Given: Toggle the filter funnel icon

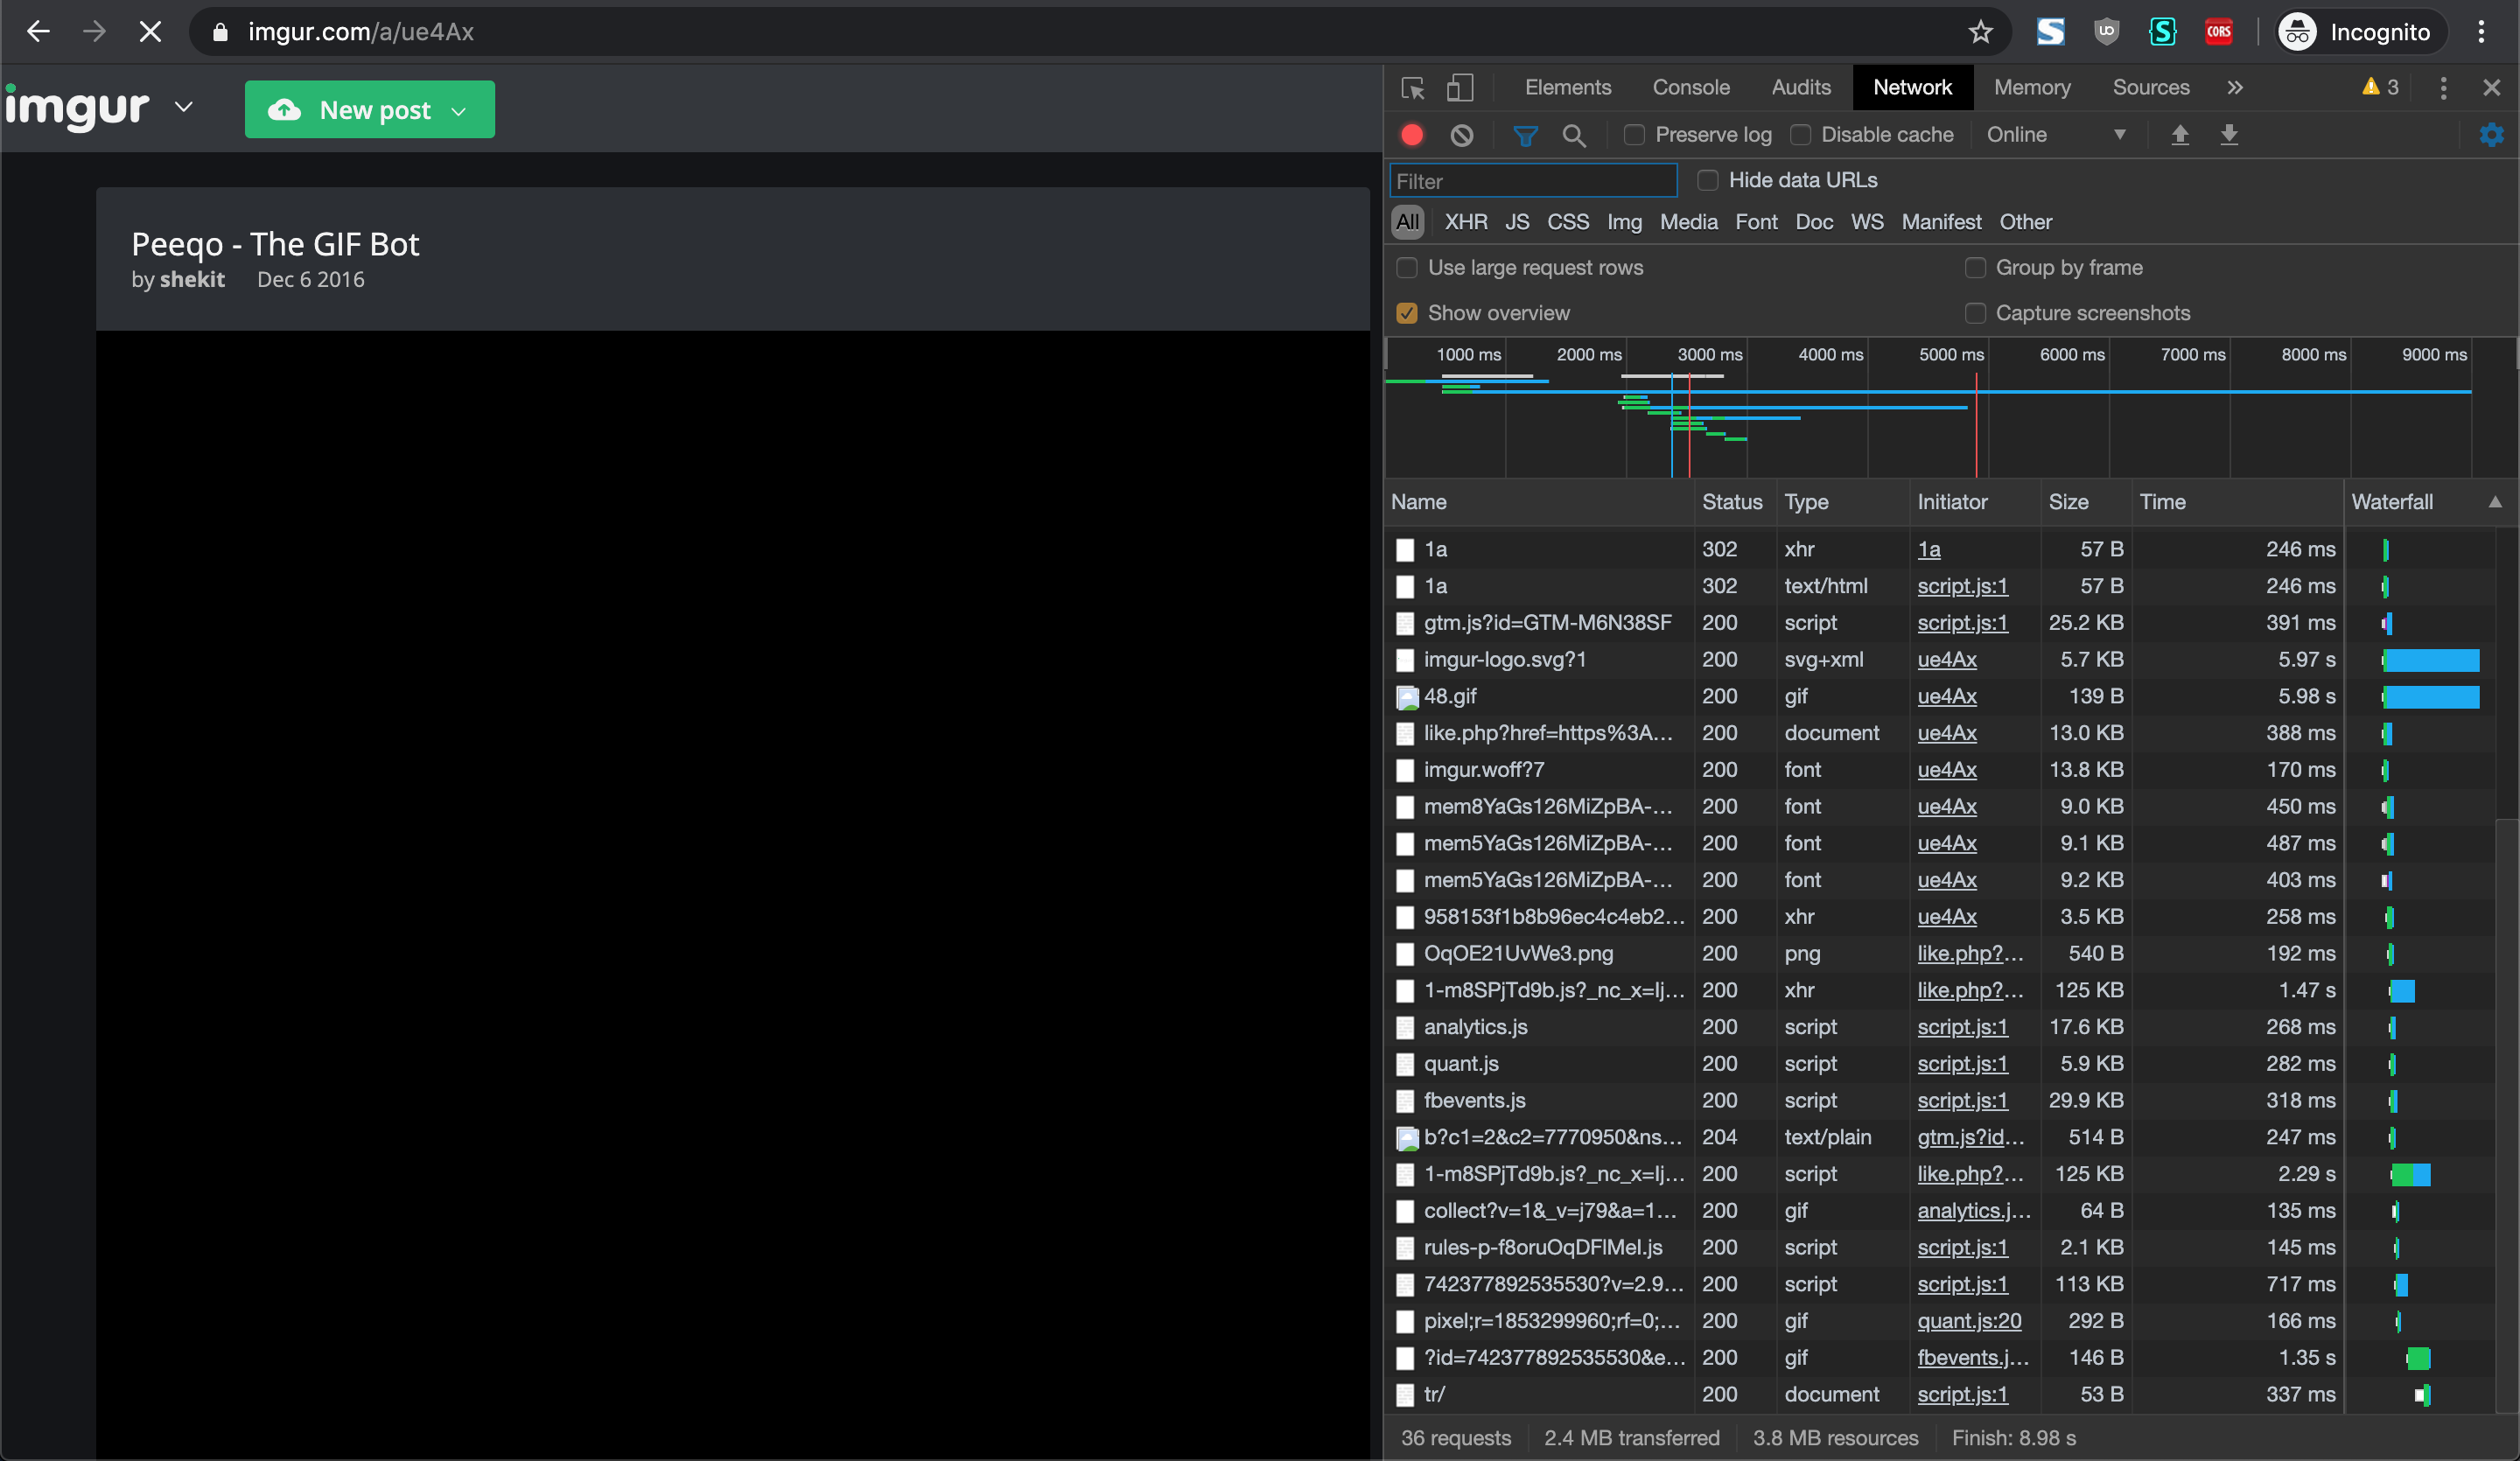Looking at the screenshot, I should (1525, 135).
